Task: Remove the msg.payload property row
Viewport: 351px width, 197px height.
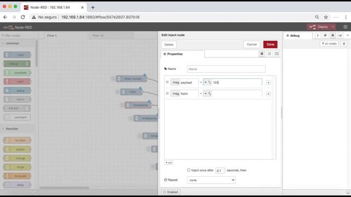Action: (x=268, y=83)
